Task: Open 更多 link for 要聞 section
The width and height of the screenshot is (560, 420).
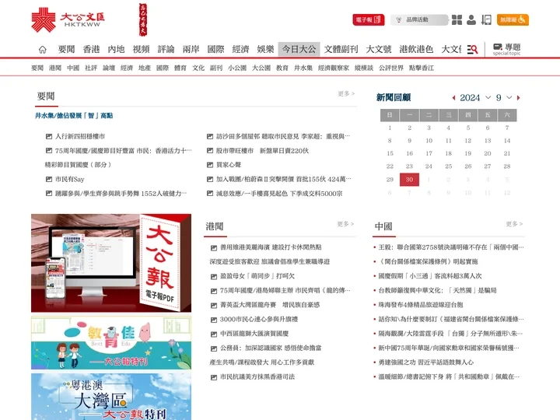Action: point(346,93)
